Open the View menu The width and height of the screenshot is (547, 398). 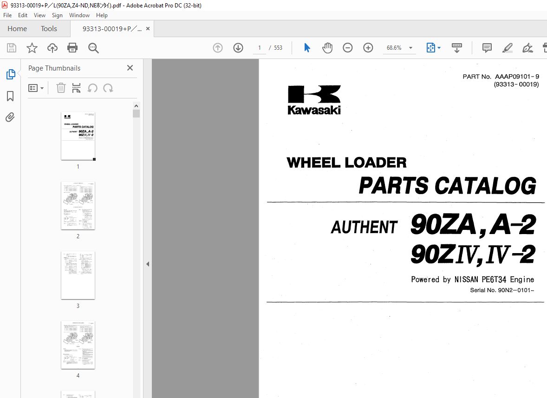[x=39, y=15]
